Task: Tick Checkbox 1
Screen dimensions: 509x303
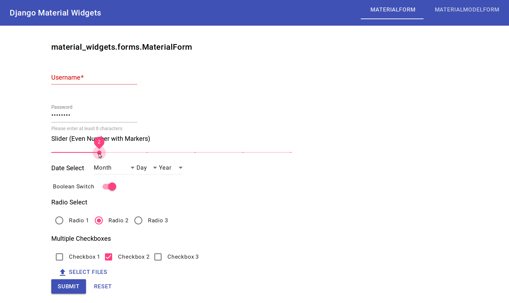Action: pos(59,257)
